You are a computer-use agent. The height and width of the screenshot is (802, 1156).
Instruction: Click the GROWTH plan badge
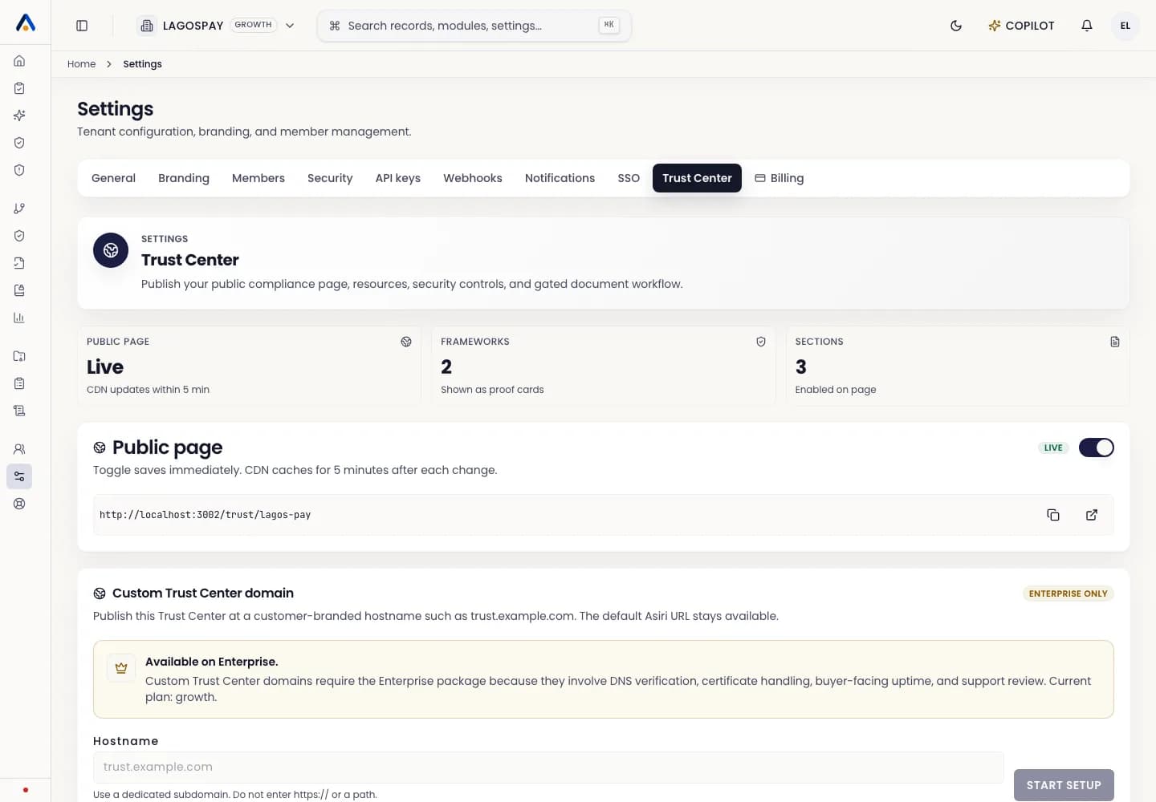tap(253, 25)
